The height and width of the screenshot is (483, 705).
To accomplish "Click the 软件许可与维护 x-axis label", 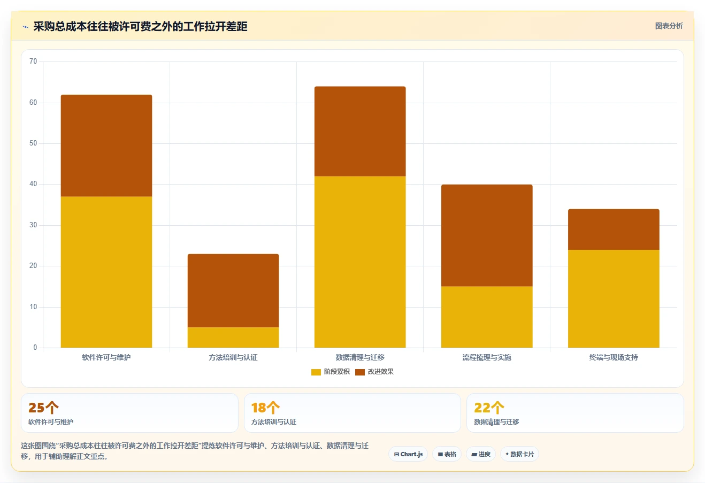I will (106, 357).
